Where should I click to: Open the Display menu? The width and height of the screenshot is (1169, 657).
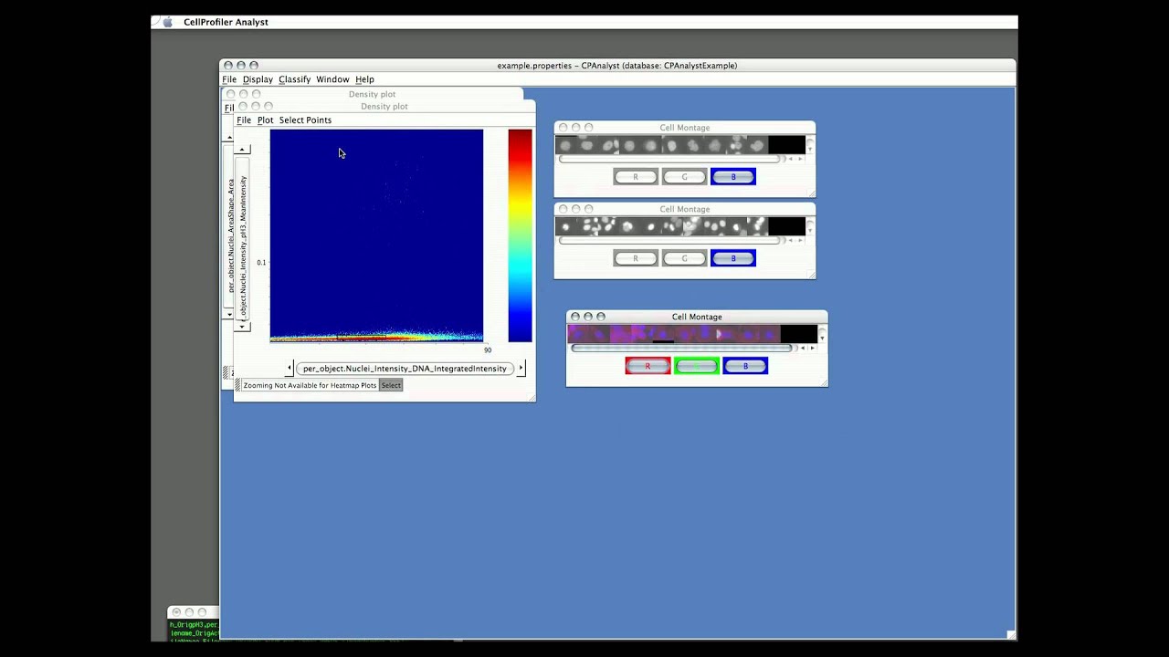point(258,79)
